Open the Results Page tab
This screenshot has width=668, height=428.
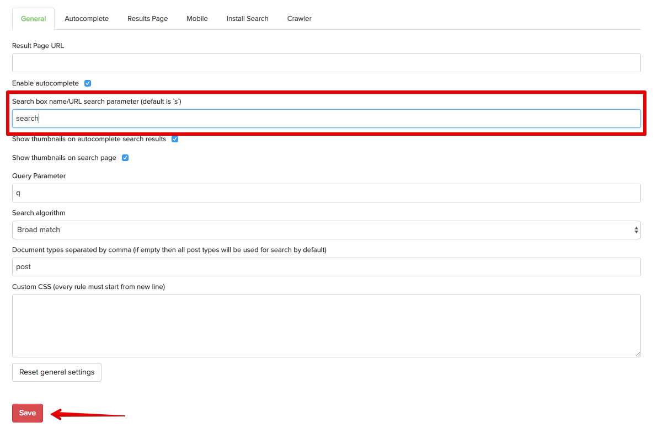[x=147, y=19]
